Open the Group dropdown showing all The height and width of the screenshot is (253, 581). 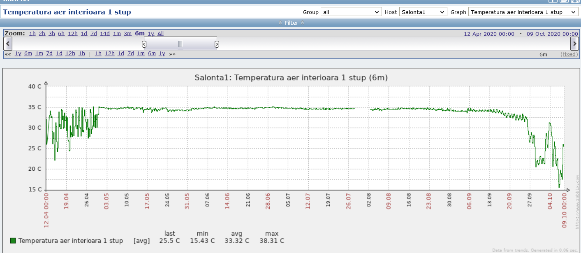[x=351, y=12]
